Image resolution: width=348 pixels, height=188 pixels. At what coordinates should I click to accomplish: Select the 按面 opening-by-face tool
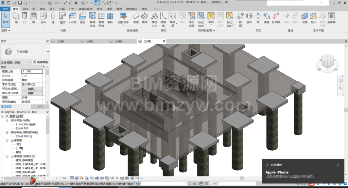240,19
